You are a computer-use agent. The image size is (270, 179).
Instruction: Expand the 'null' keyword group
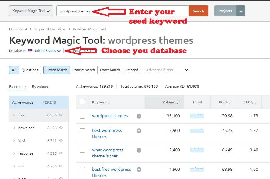point(14,166)
